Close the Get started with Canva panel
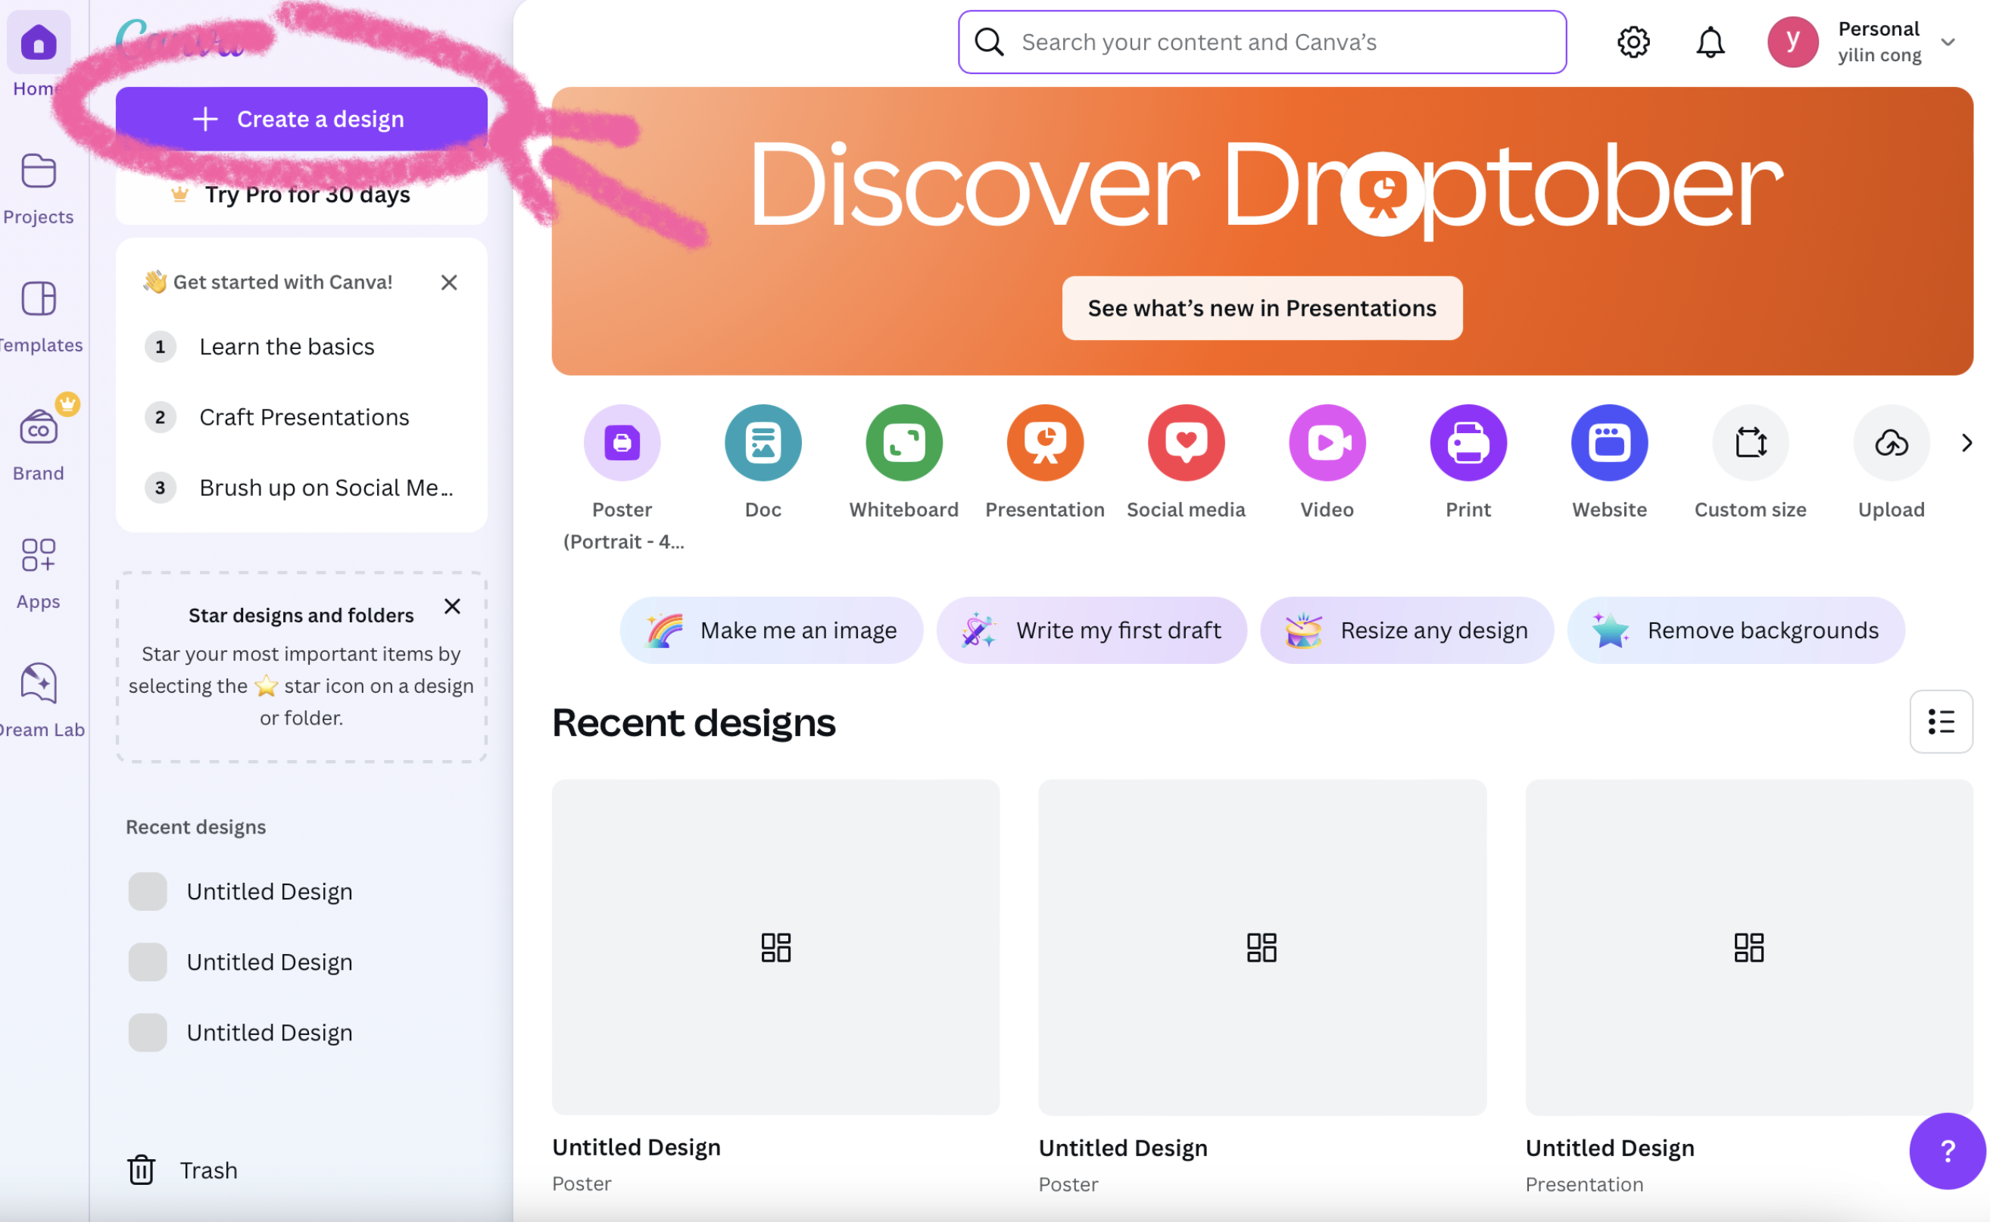 pyautogui.click(x=448, y=282)
